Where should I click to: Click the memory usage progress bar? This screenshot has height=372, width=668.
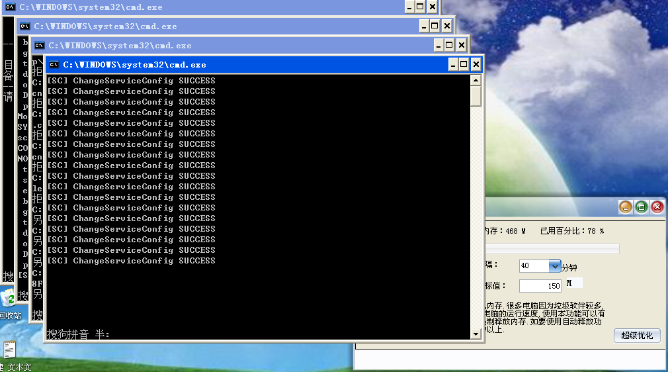pos(552,249)
